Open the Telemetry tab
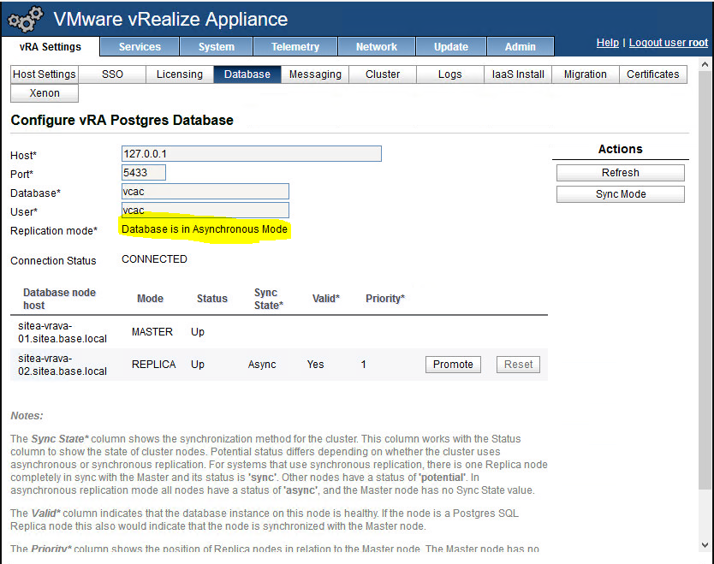The image size is (714, 564). pos(295,47)
